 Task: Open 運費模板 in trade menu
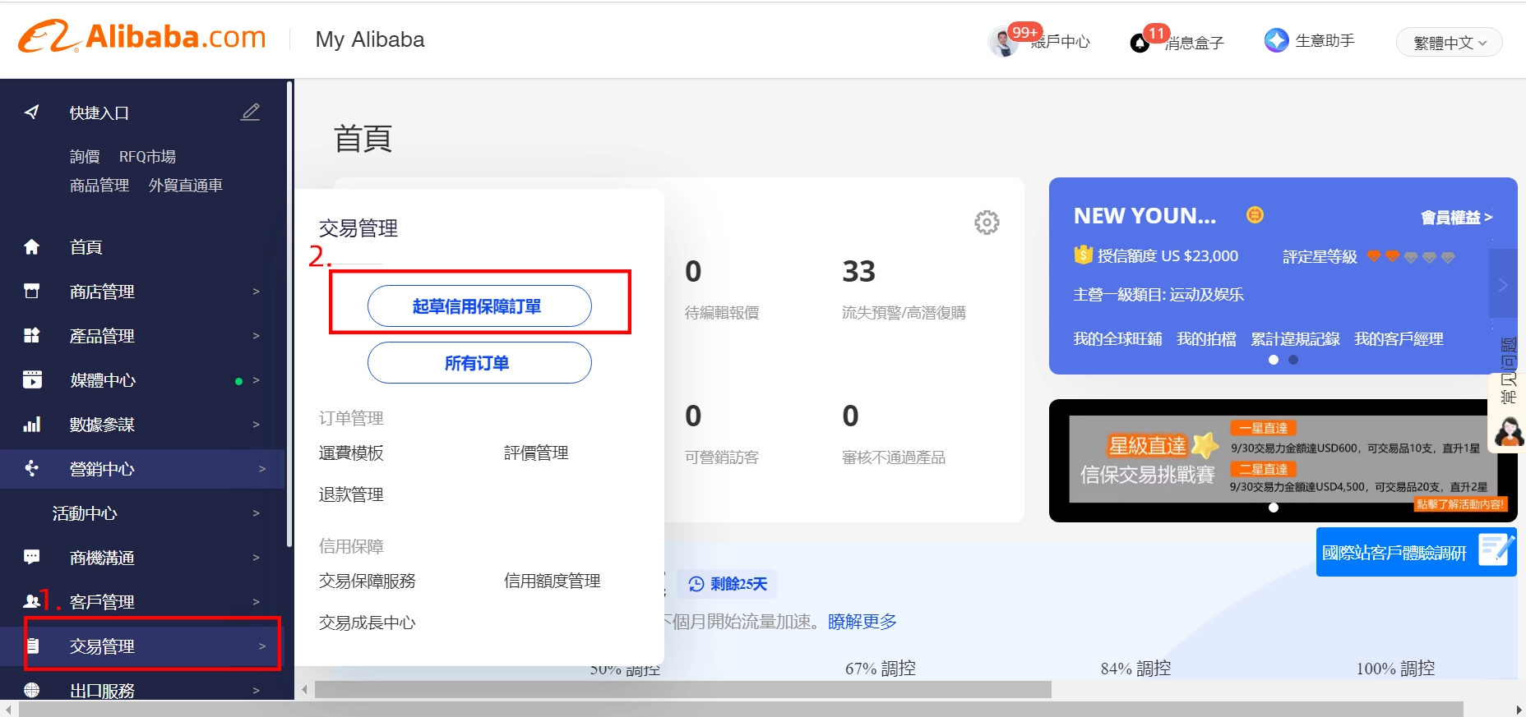coord(351,453)
